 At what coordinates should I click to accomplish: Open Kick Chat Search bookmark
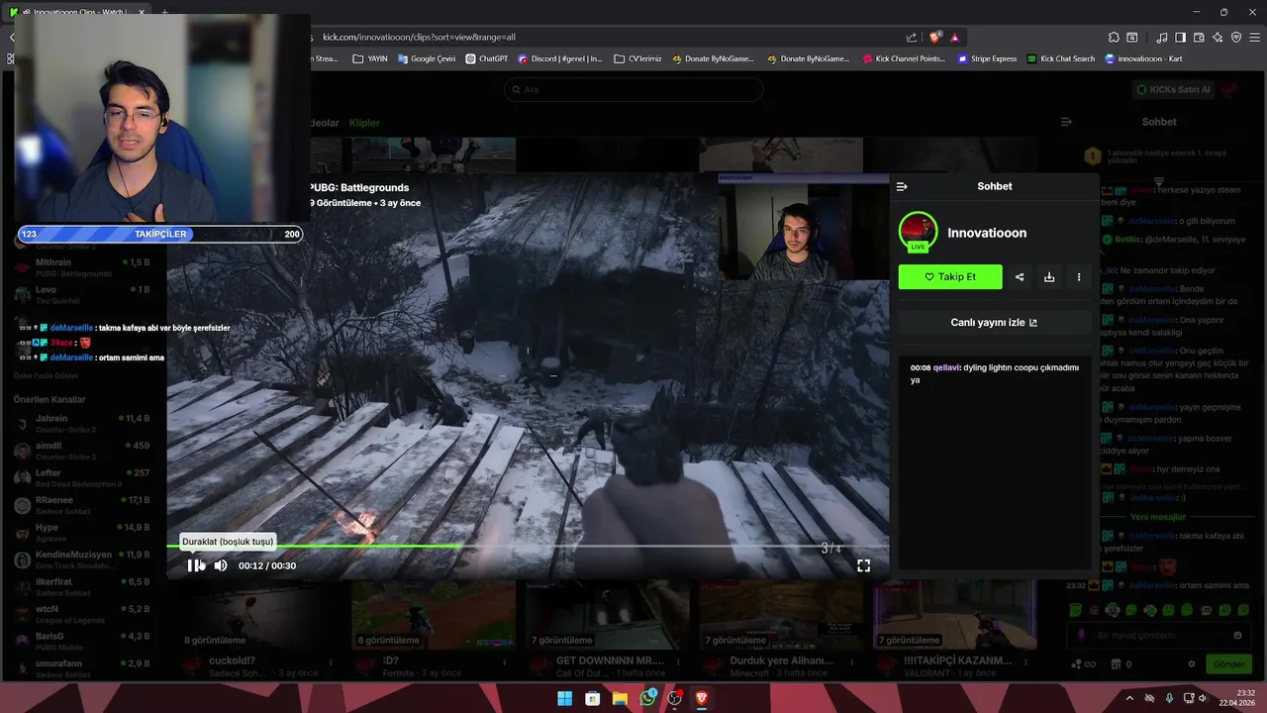click(x=1061, y=58)
